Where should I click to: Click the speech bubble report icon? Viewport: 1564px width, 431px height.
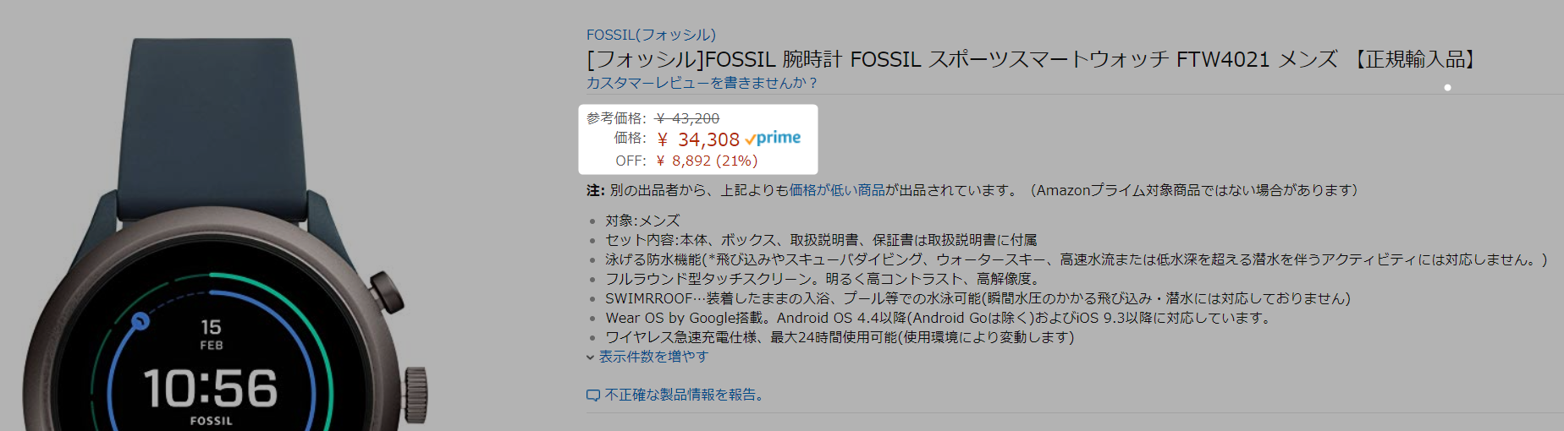(x=593, y=396)
